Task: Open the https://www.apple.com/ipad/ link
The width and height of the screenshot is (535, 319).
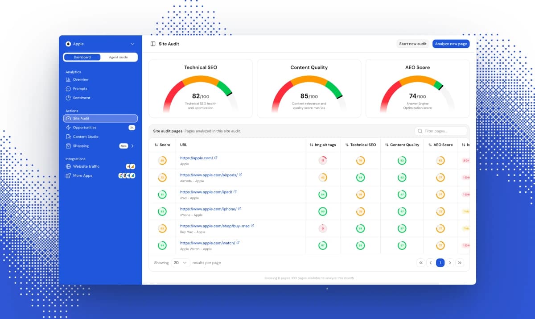Action: pos(206,192)
